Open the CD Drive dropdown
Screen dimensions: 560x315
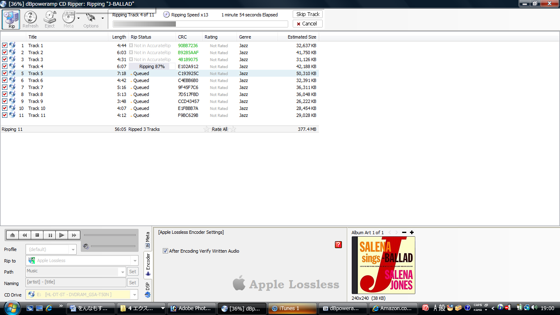134,294
